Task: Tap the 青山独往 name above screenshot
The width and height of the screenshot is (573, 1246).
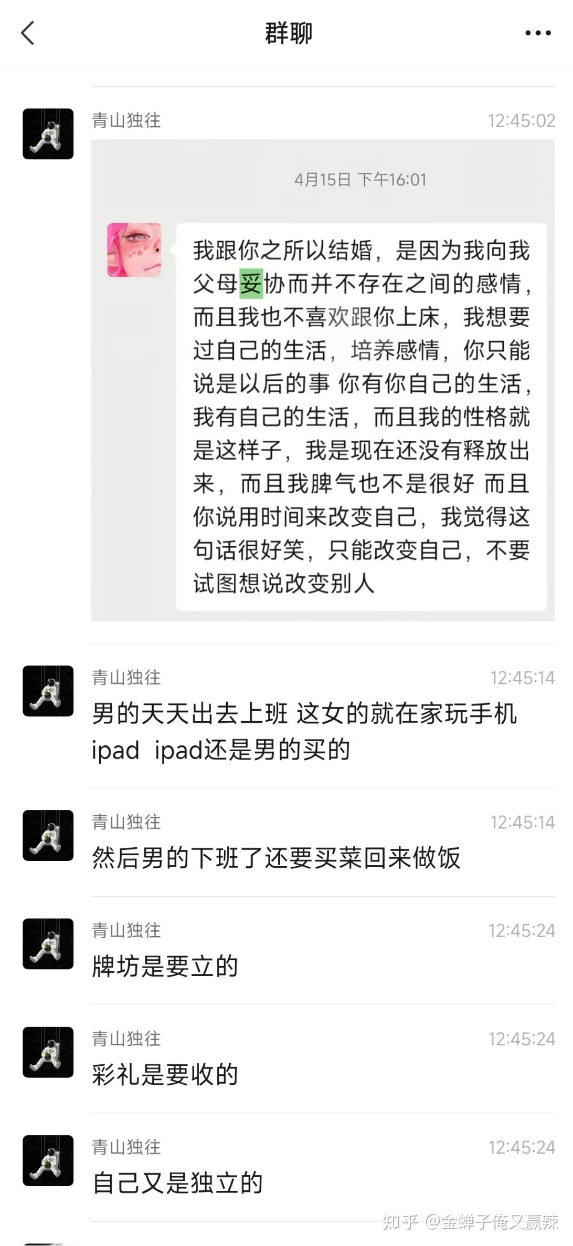Action: coord(126,120)
